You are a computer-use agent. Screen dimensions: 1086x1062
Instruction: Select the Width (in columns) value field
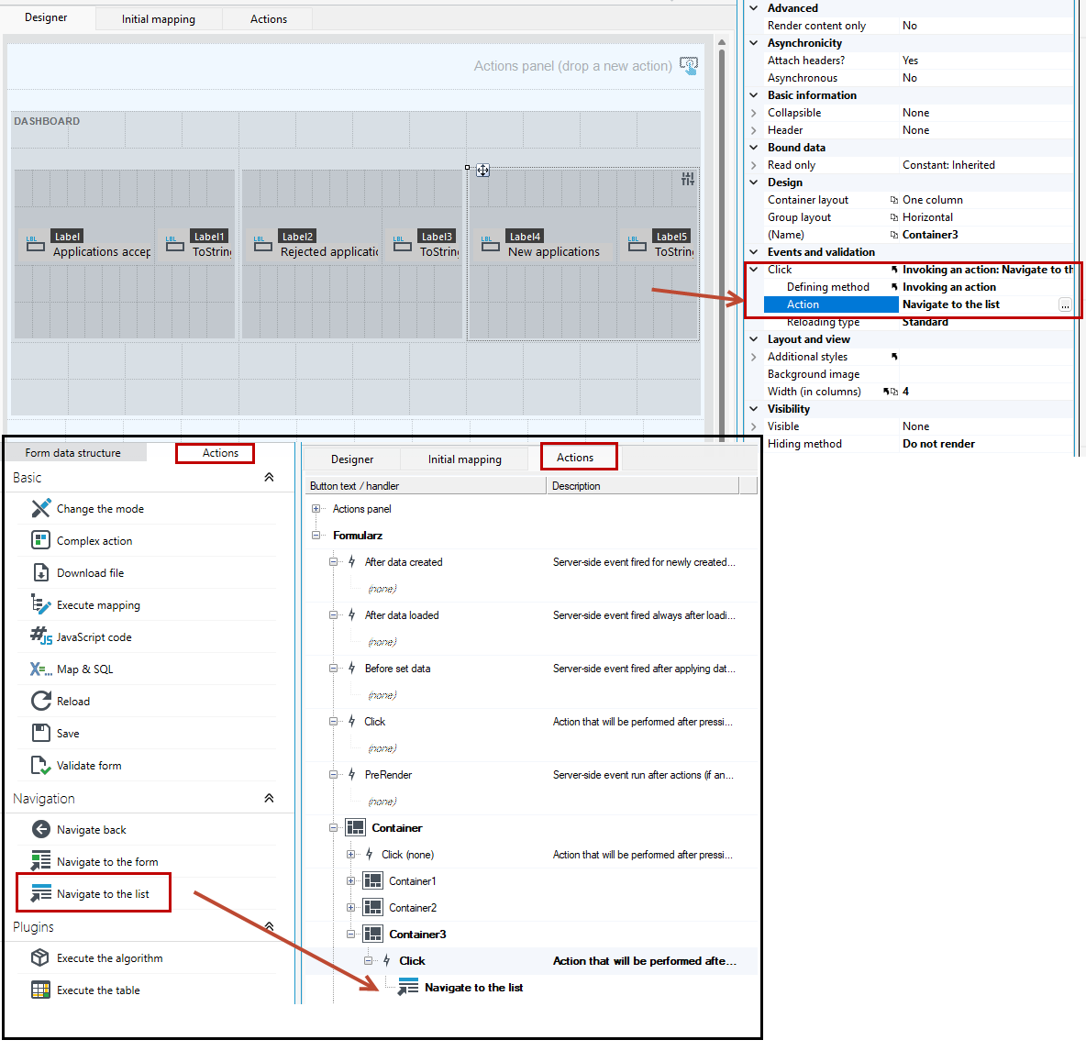coord(986,392)
